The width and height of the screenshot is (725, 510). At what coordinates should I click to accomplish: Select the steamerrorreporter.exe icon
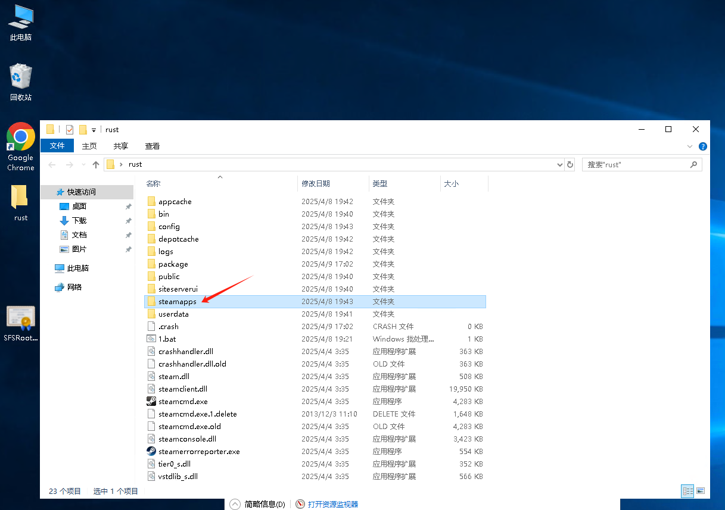click(151, 452)
